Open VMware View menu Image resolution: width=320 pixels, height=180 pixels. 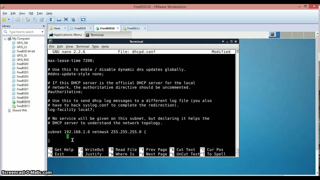point(22,13)
